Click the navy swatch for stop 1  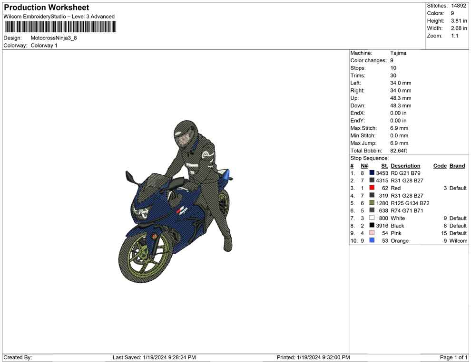(x=372, y=173)
